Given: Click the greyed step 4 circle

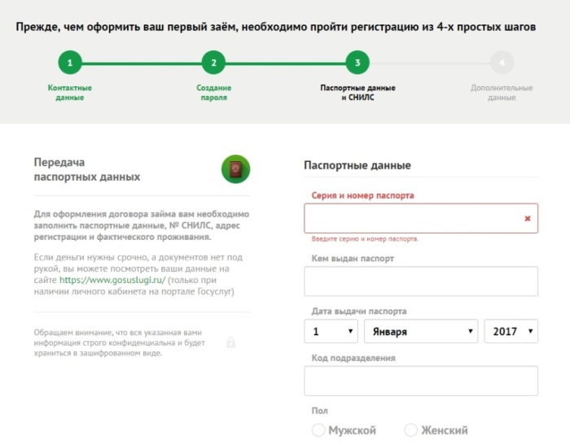Looking at the screenshot, I should (502, 63).
